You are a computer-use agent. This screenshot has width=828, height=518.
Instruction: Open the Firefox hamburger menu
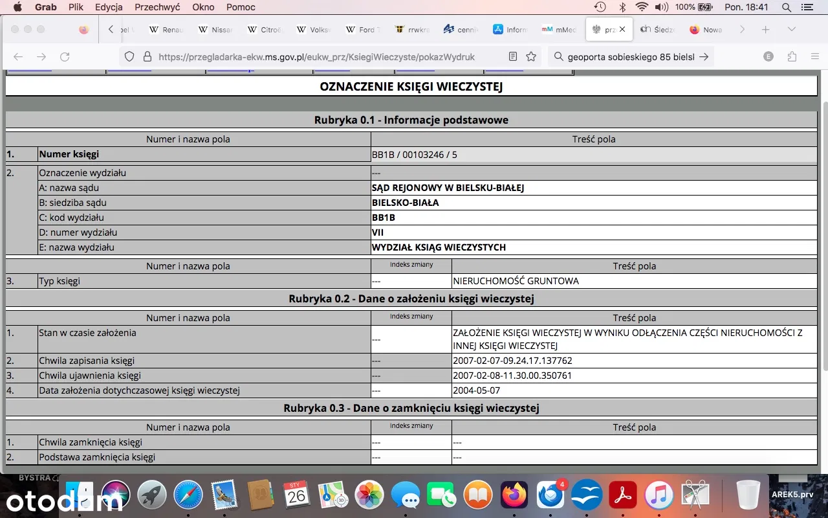tap(815, 57)
